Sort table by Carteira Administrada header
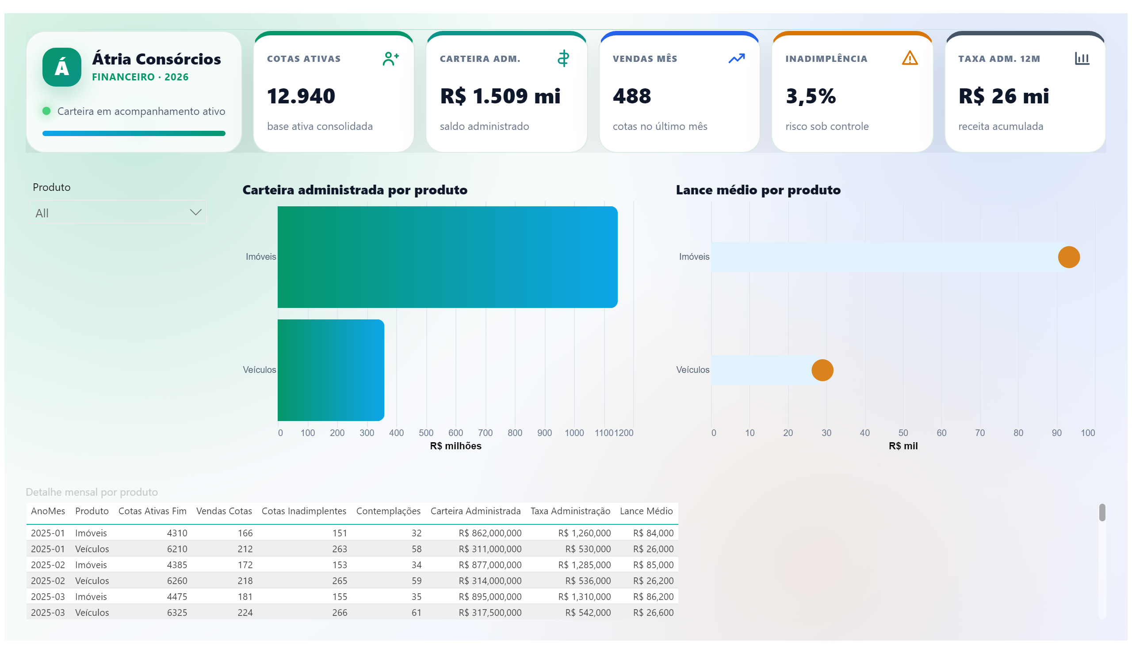Viewport: 1132px width, 645px height. tap(475, 511)
